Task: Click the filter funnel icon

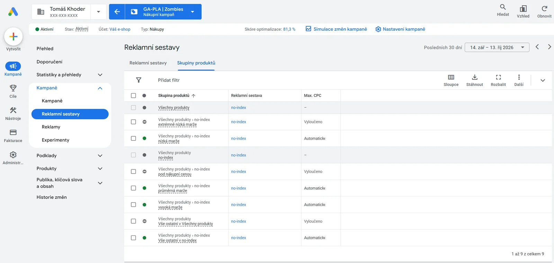Action: pyautogui.click(x=138, y=80)
